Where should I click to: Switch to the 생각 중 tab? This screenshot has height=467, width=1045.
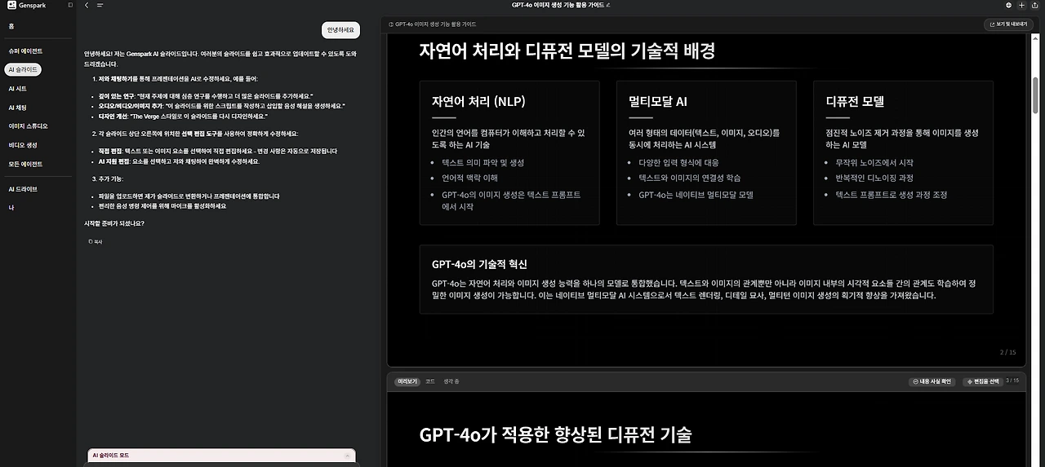[451, 381]
